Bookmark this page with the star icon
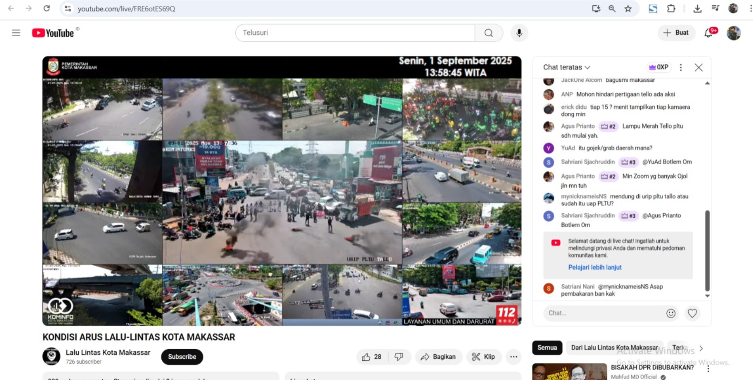This screenshot has width=753, height=380. click(628, 9)
